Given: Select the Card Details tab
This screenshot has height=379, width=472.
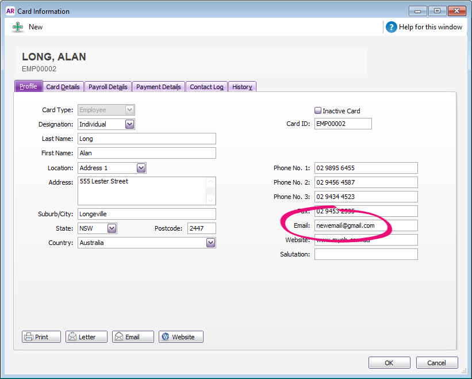Looking at the screenshot, I should (63, 87).
